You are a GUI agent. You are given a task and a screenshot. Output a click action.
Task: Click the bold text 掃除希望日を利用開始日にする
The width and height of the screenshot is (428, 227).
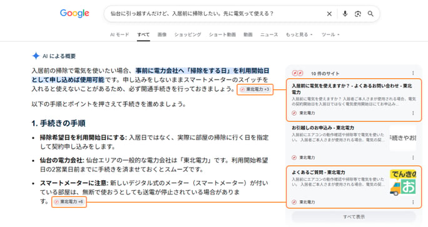(83, 138)
